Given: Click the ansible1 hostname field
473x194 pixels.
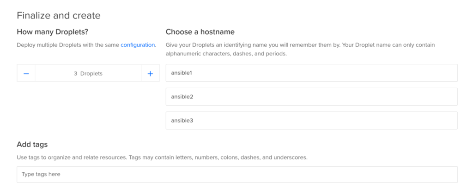Looking at the screenshot, I should [311, 73].
